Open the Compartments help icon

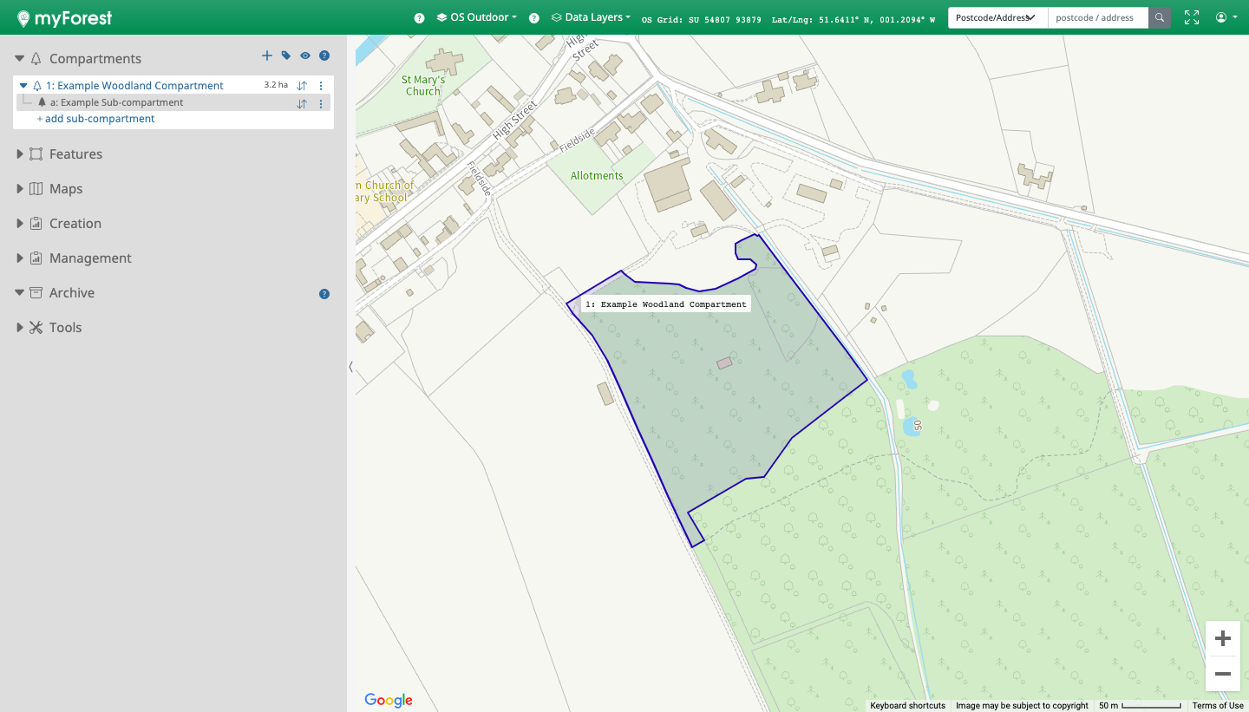coord(324,56)
